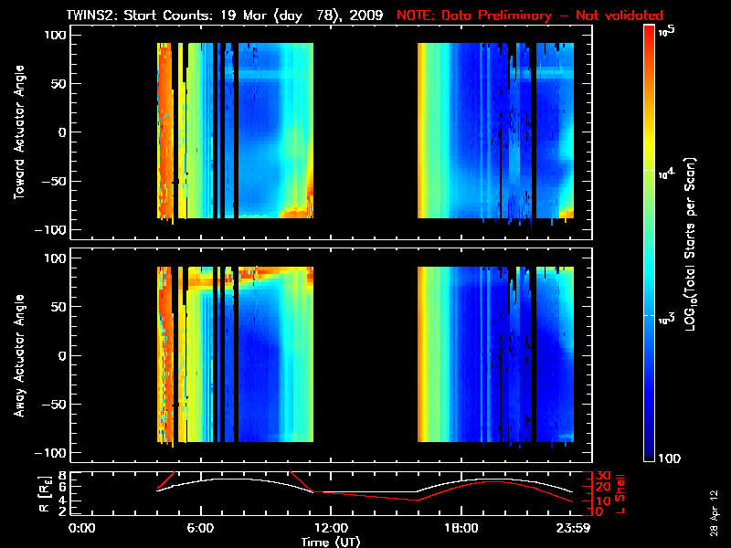The image size is (731, 548).
Task: Click the 10^3 color bar tick label
Action: coord(665,316)
